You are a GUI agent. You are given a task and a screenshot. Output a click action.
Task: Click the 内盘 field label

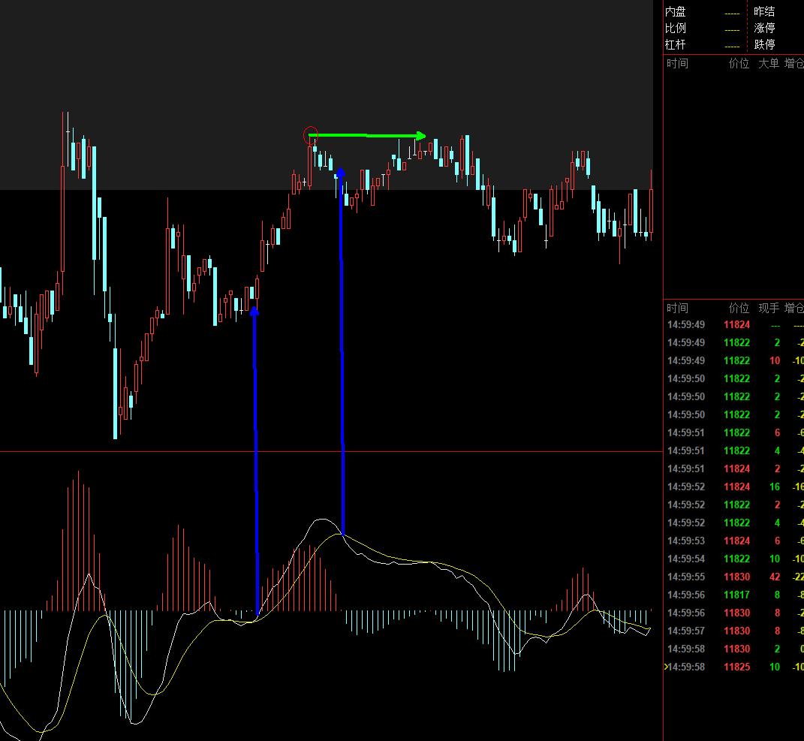676,12
